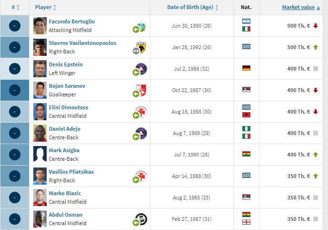This screenshot has height=230, width=328.
Task: Open Marko Blazic player profile link
Action: pos(65,193)
